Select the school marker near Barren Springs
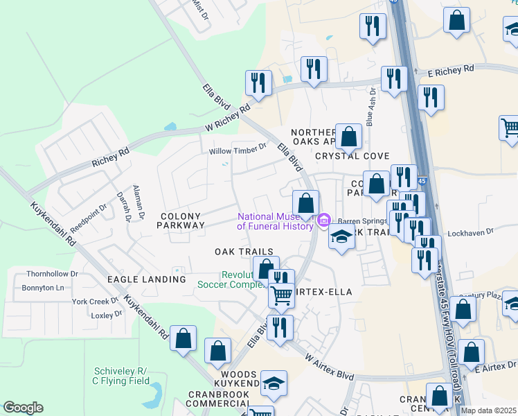 point(341,238)
